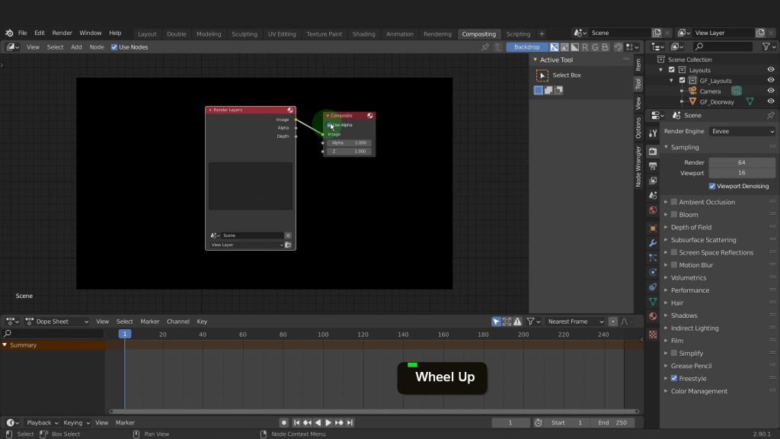Open the Nearest Frame snapping dropdown
Screen dimensions: 780x439
575,322
